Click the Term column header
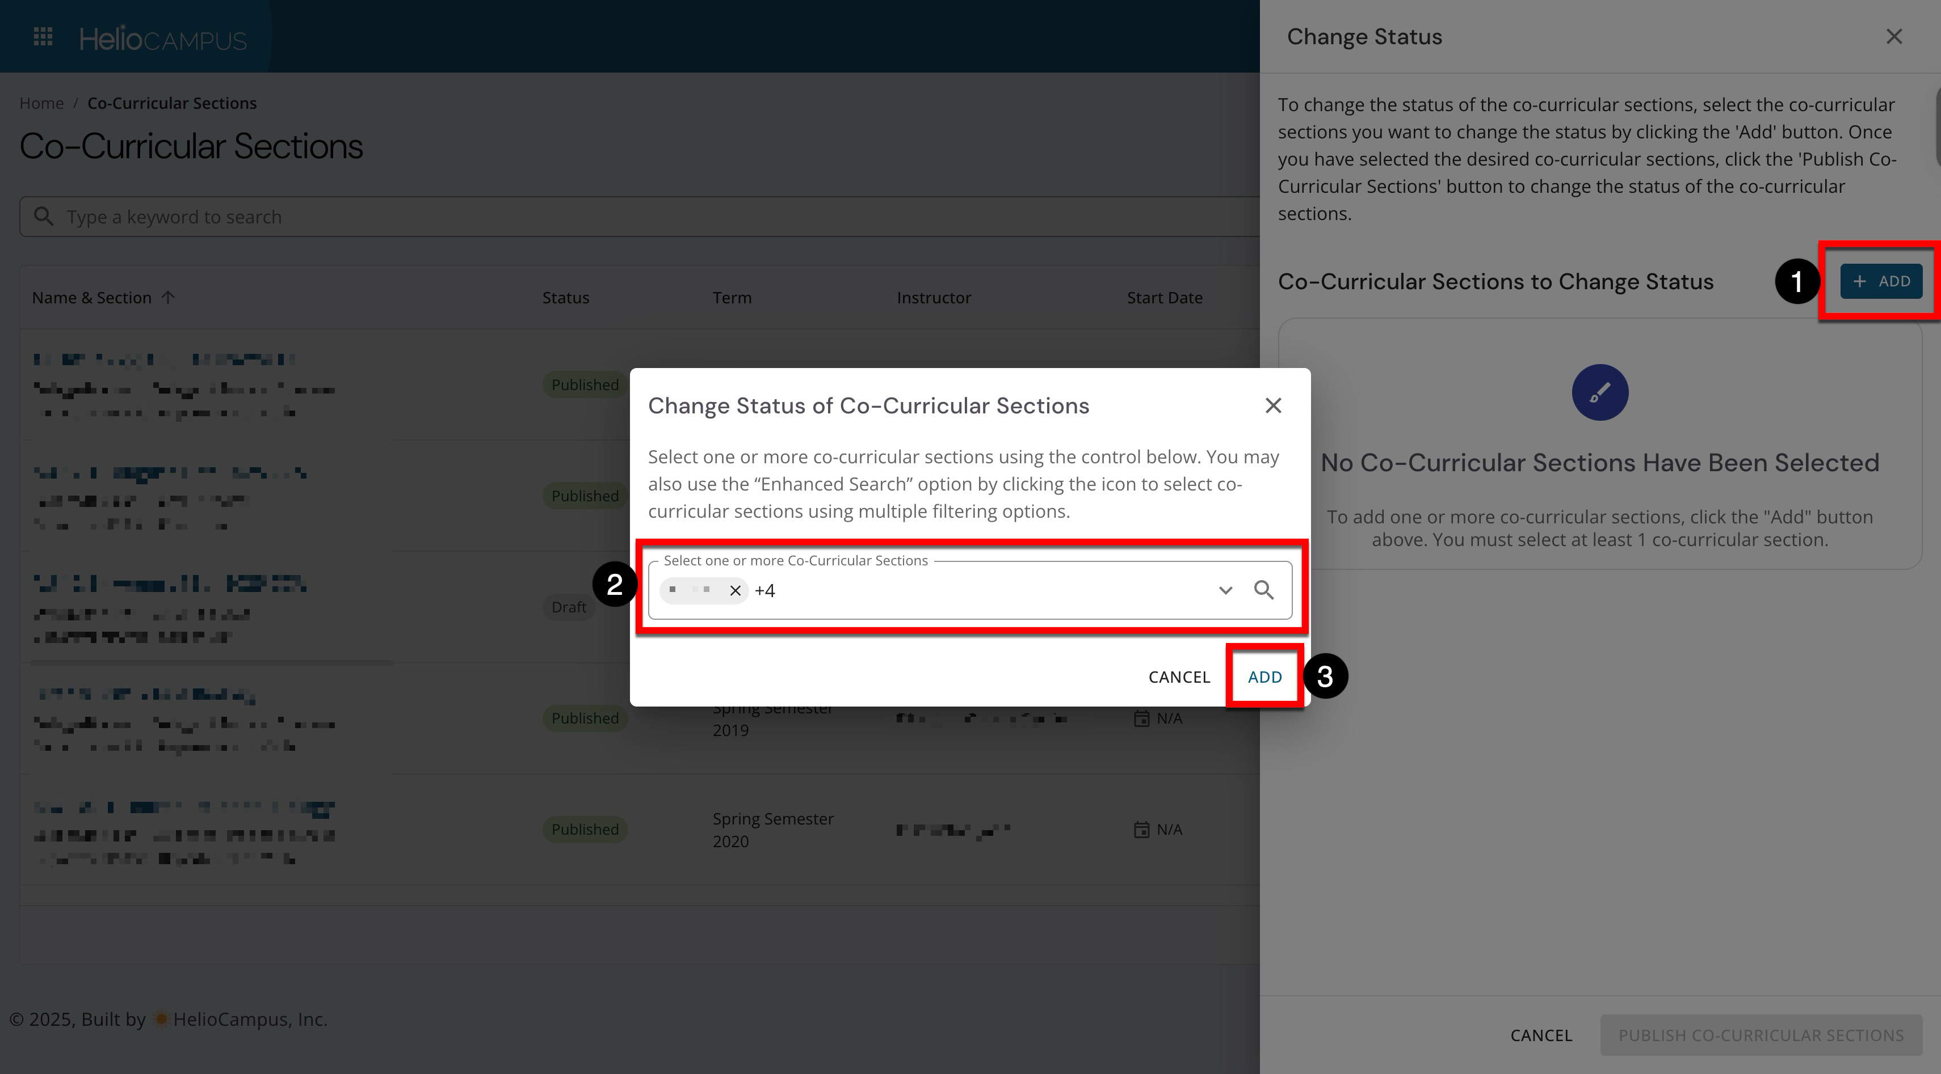 tap(732, 298)
